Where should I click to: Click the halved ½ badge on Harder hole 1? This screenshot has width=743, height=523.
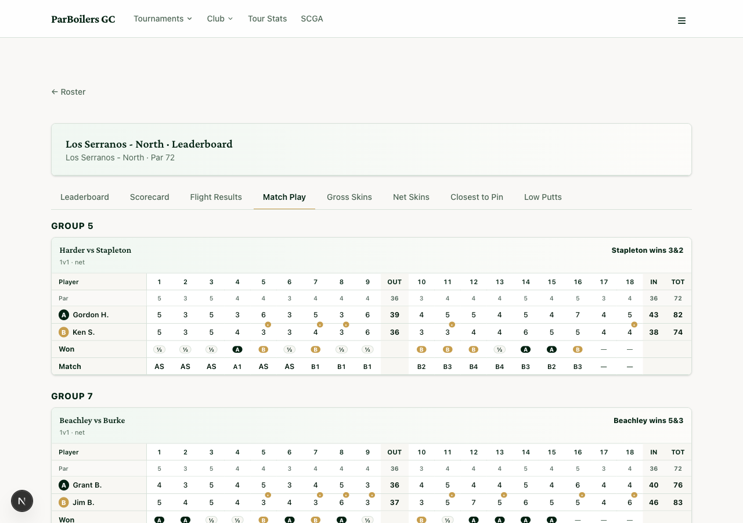pos(159,349)
